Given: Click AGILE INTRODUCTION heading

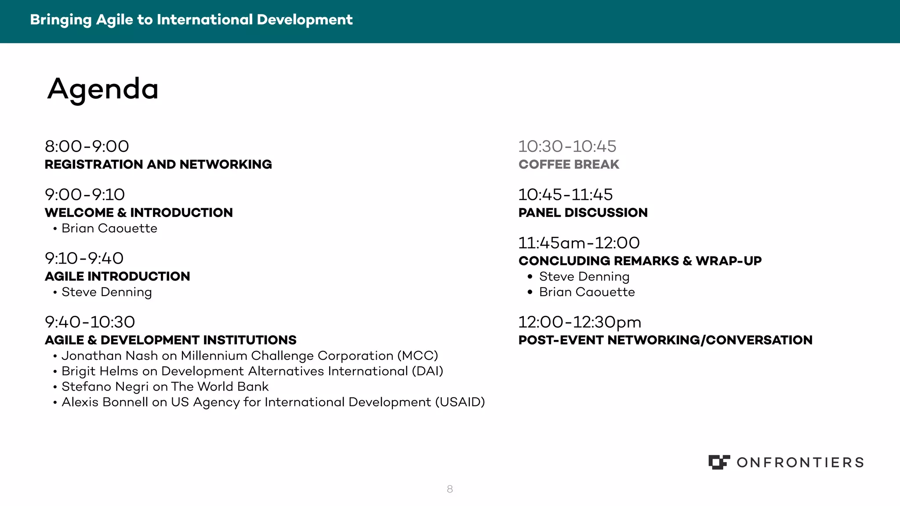Looking at the screenshot, I should point(117,276).
